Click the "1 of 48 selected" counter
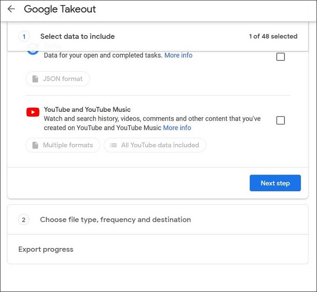Image resolution: width=317 pixels, height=292 pixels. [273, 36]
